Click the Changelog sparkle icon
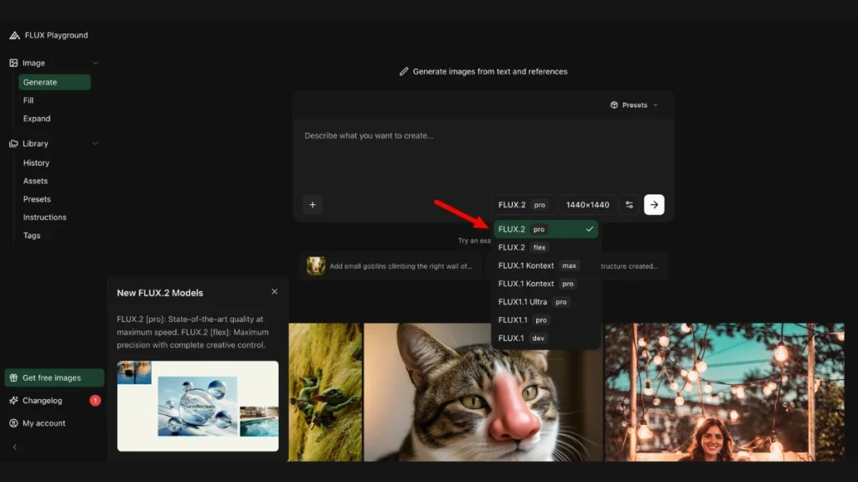 click(13, 401)
